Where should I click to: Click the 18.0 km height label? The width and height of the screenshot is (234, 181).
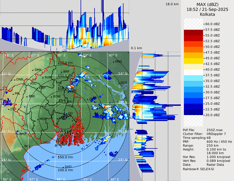click(x=172, y=4)
